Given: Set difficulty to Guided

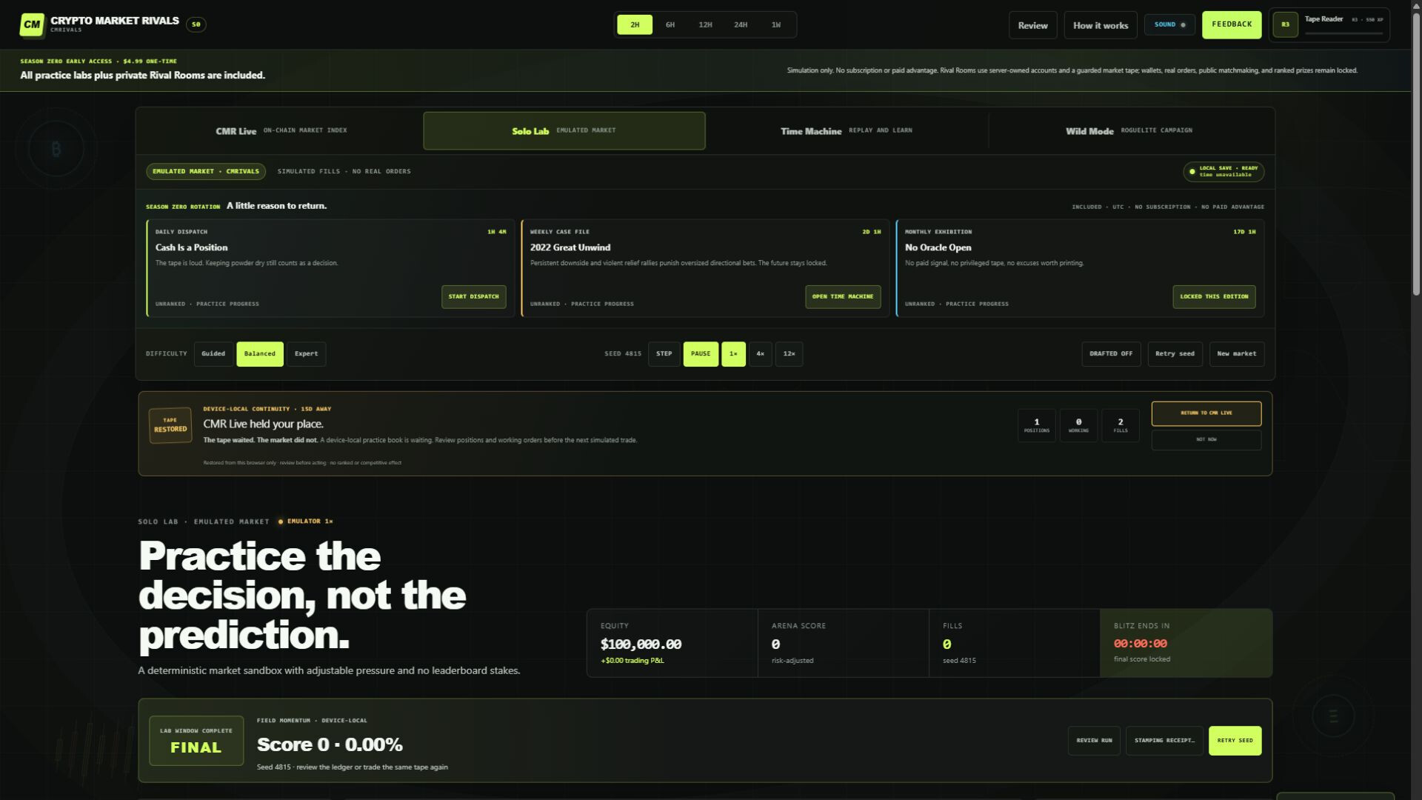Looking at the screenshot, I should [x=213, y=353].
